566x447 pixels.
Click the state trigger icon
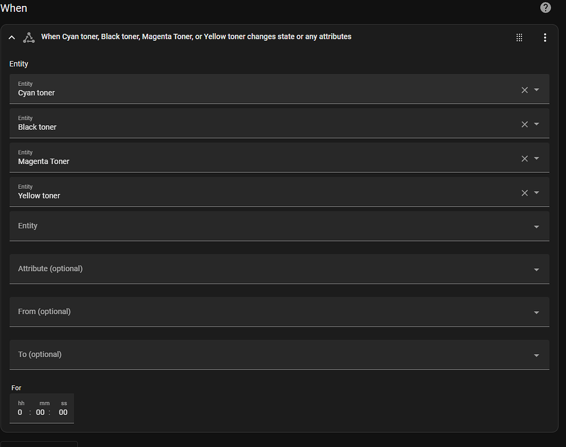(x=29, y=38)
